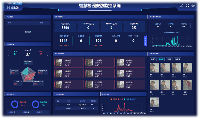This screenshot has width=200, height=119.
Task: Click the 304 alarm count figure
Action: [98, 41]
